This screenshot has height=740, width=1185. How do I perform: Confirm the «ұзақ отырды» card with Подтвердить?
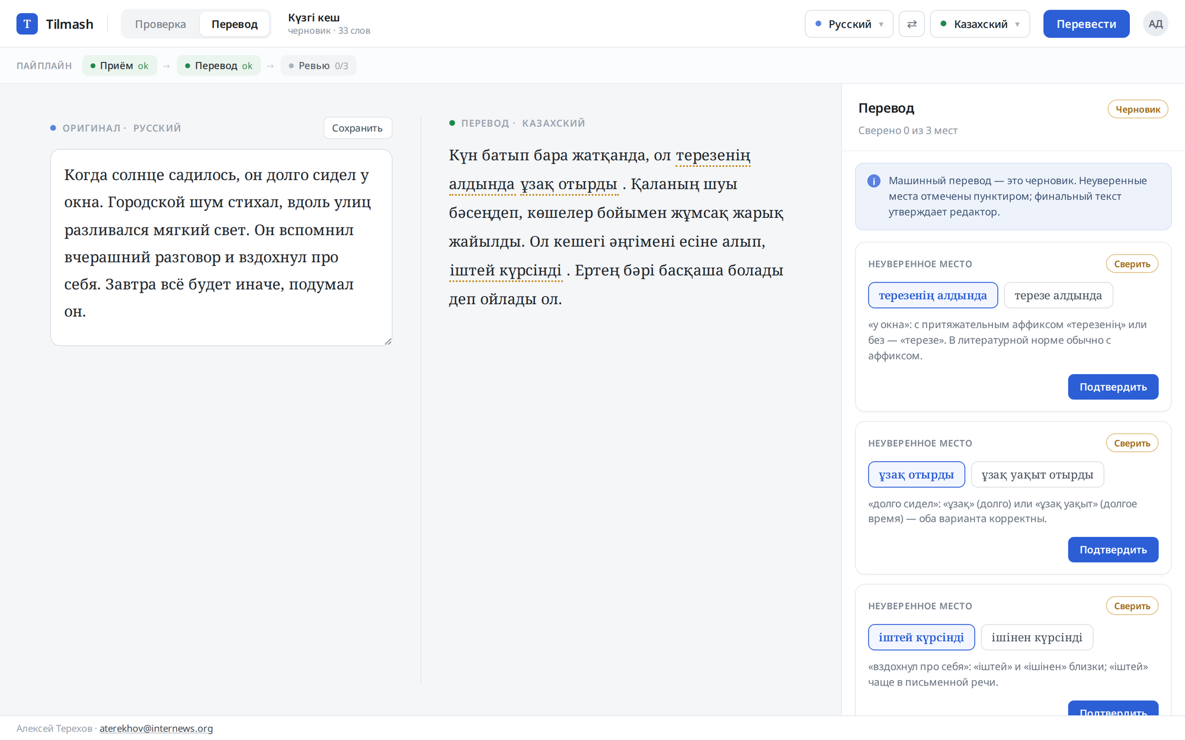[x=1113, y=550]
